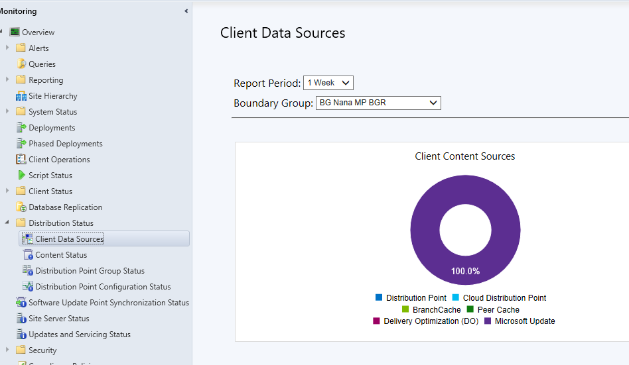Collapse the Monitoring navigation pane
Screen dimensions: 629x365
pyautogui.click(x=186, y=11)
